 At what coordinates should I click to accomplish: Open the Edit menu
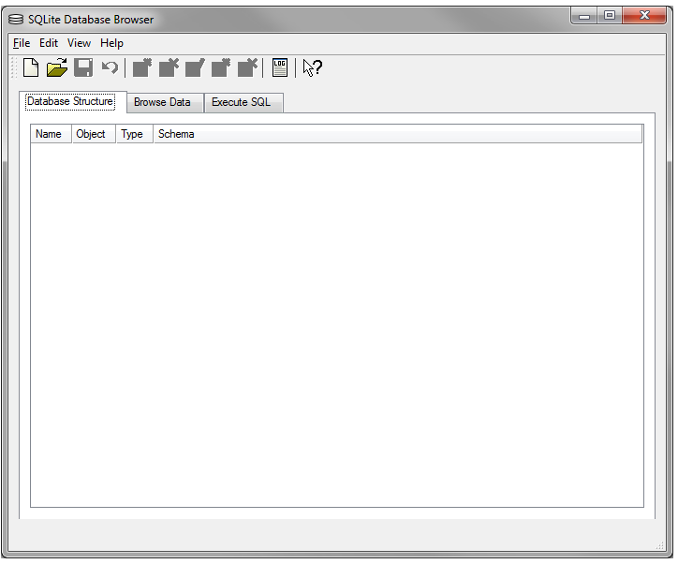click(49, 43)
